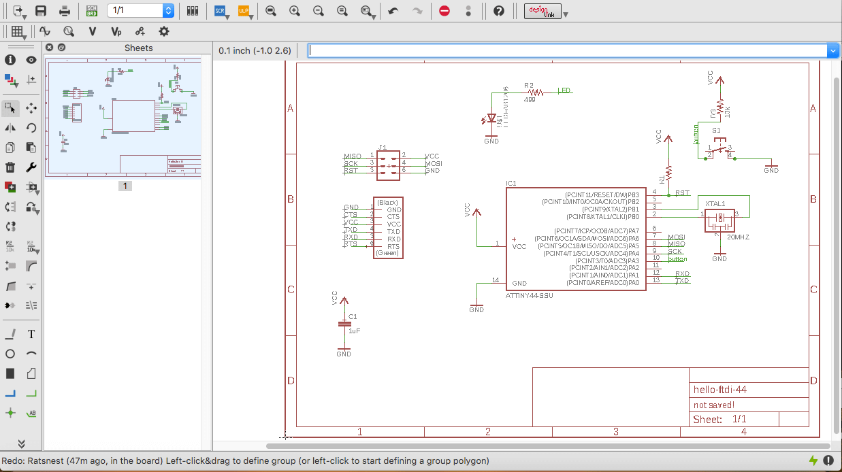The image size is (842, 472).
Task: Select the Rotate tool
Action: pos(31,128)
